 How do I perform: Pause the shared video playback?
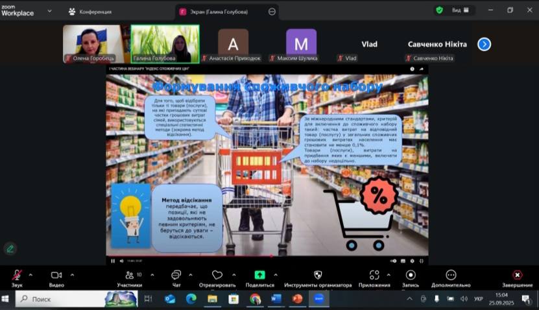pos(113,261)
